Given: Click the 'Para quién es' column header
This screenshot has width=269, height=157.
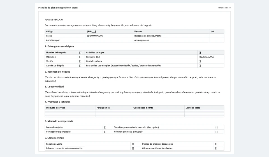Looking at the screenshot, I should click(113, 108).
